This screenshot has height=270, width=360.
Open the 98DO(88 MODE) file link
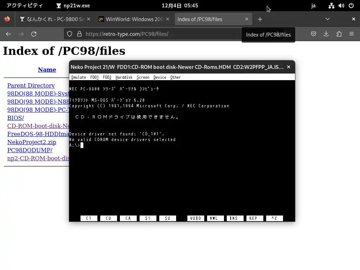(x=38, y=94)
